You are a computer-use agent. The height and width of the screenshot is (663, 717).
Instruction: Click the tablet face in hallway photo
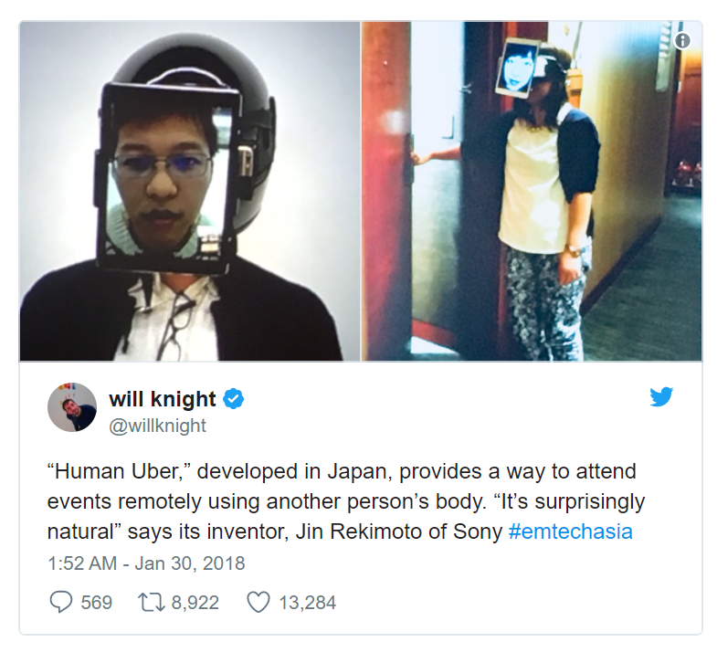pos(518,67)
